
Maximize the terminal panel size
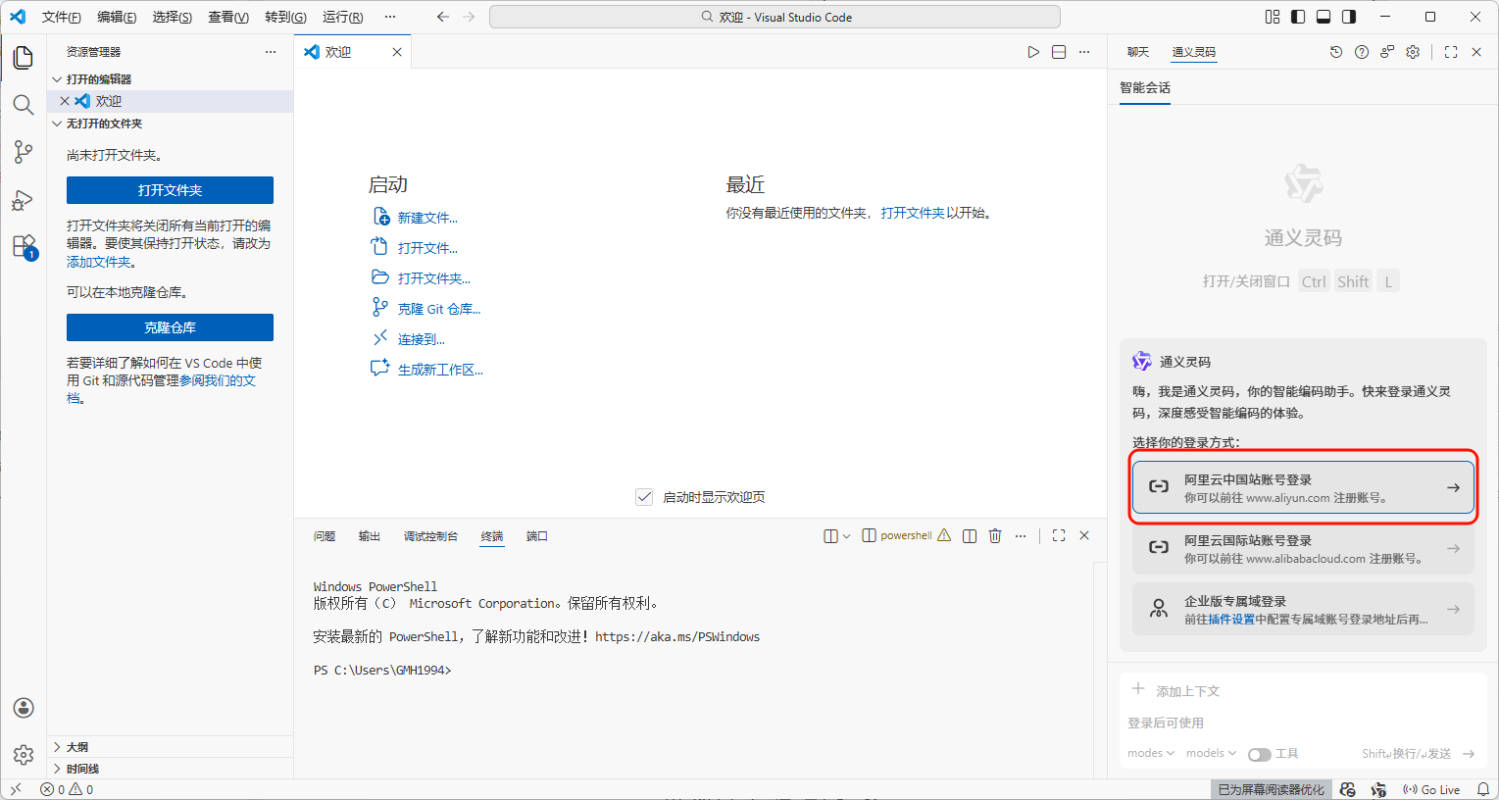click(x=1059, y=536)
